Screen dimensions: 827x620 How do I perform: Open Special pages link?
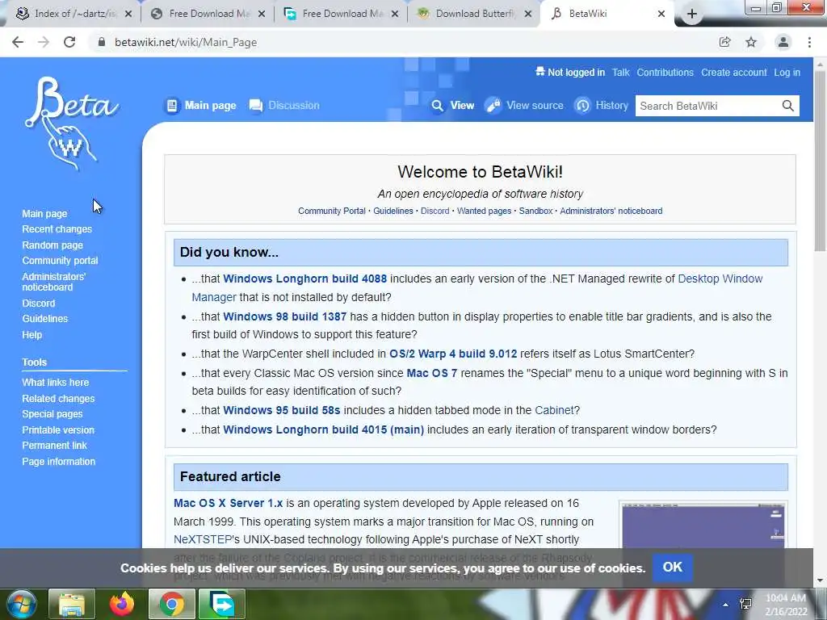click(x=52, y=414)
